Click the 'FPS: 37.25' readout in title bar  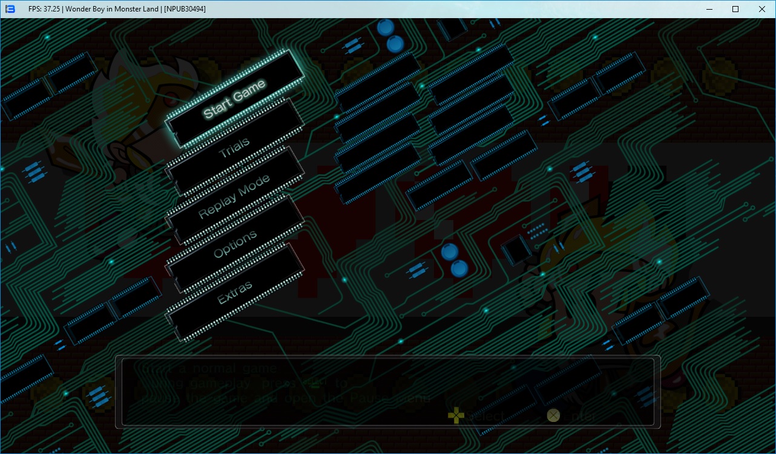tap(43, 9)
